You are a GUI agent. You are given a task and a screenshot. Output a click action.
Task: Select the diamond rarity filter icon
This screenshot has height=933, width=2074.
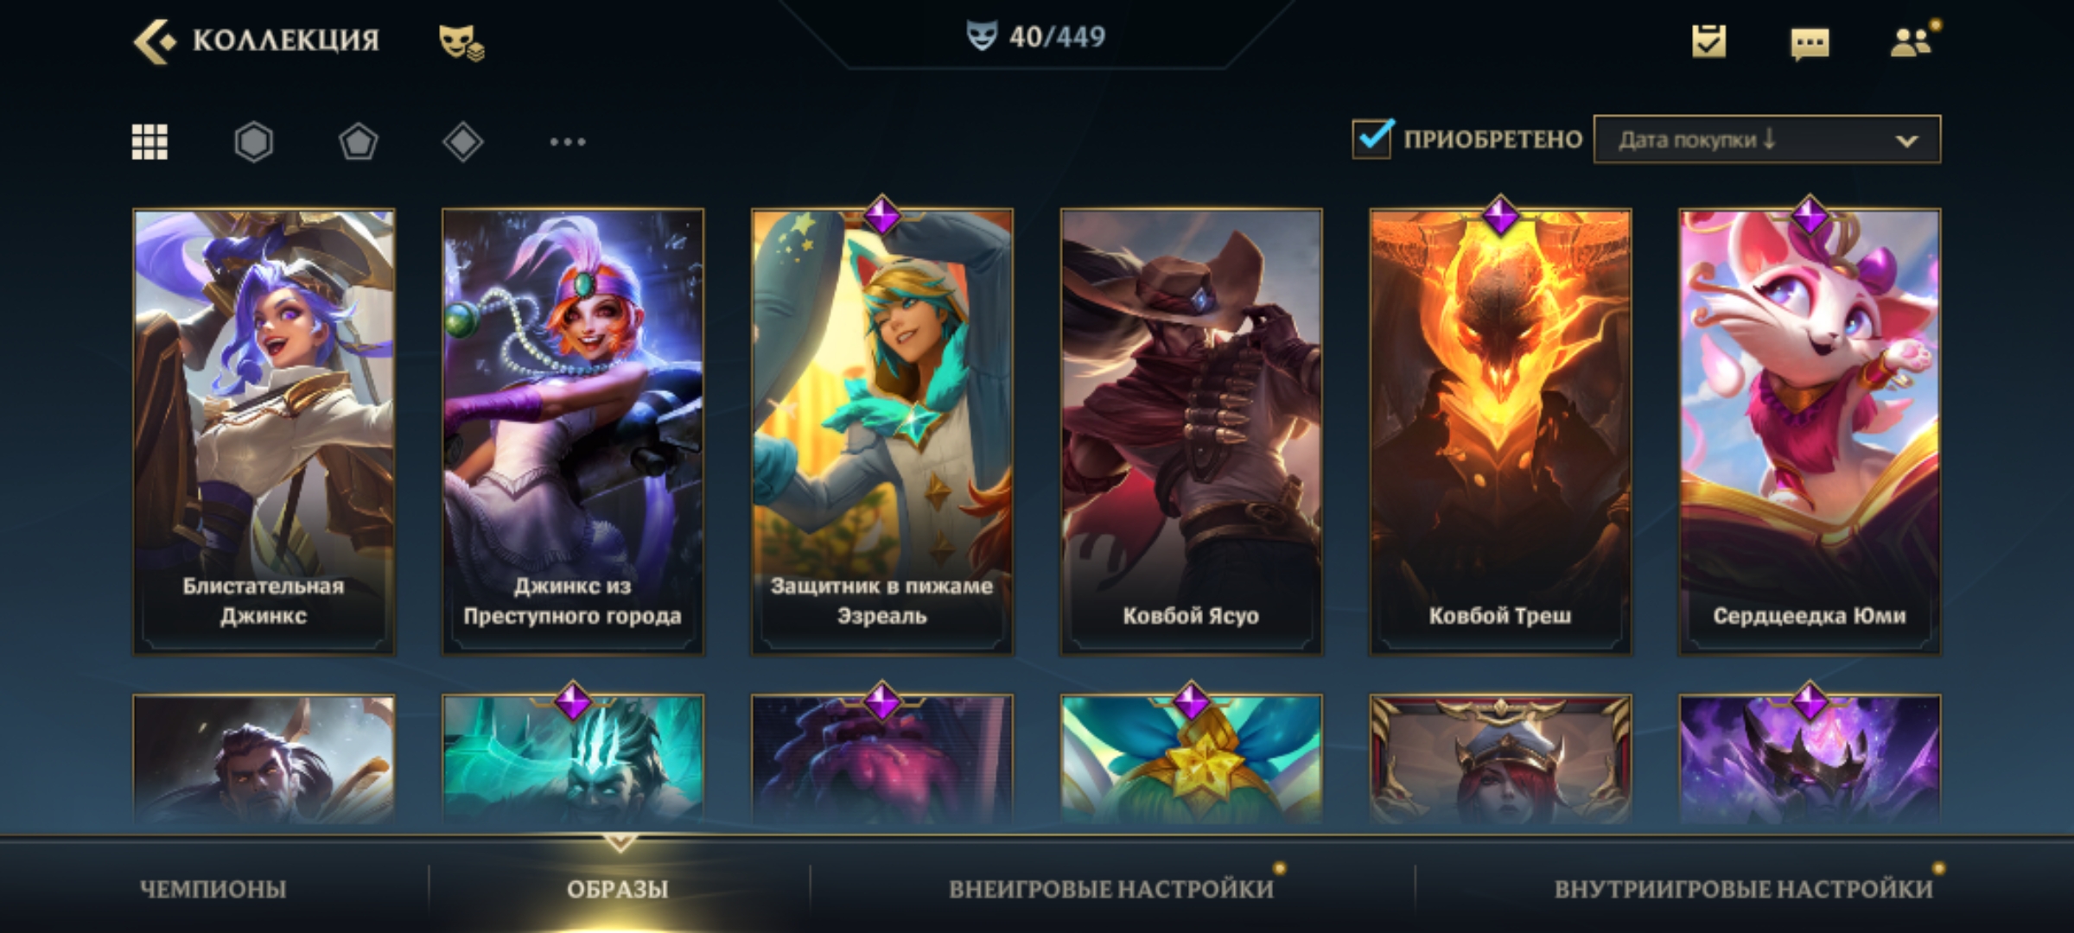click(462, 142)
